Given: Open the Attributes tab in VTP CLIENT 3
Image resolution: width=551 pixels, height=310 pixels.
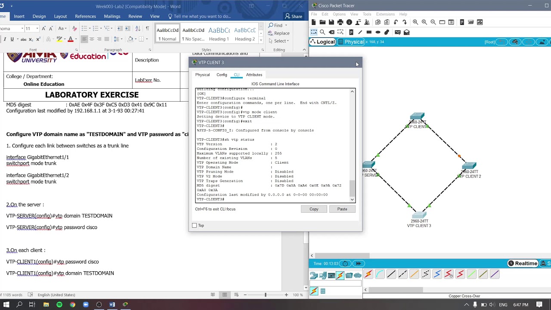Looking at the screenshot, I should 254,75.
